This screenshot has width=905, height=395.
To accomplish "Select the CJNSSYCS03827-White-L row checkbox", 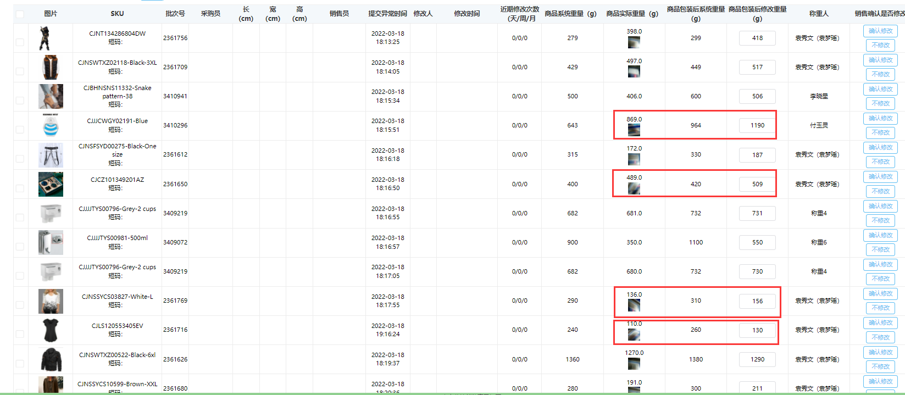I will pos(20,305).
